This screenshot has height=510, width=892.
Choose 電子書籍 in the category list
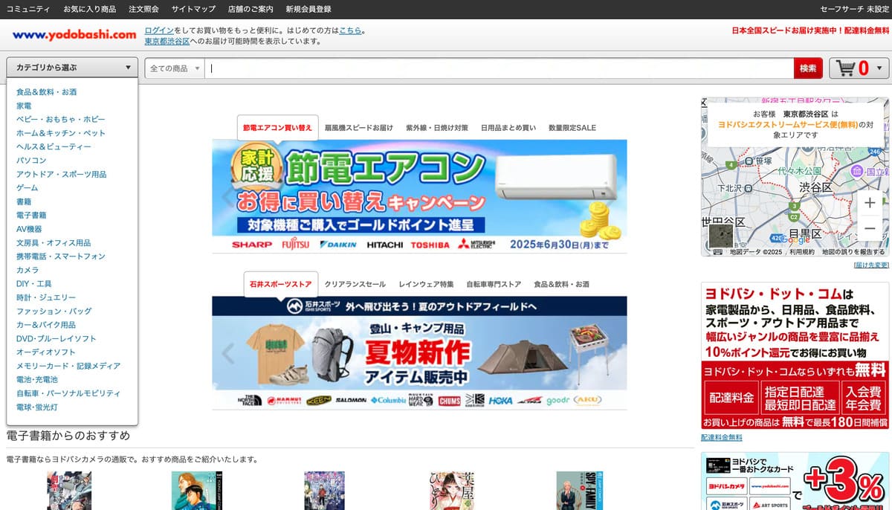click(x=31, y=215)
